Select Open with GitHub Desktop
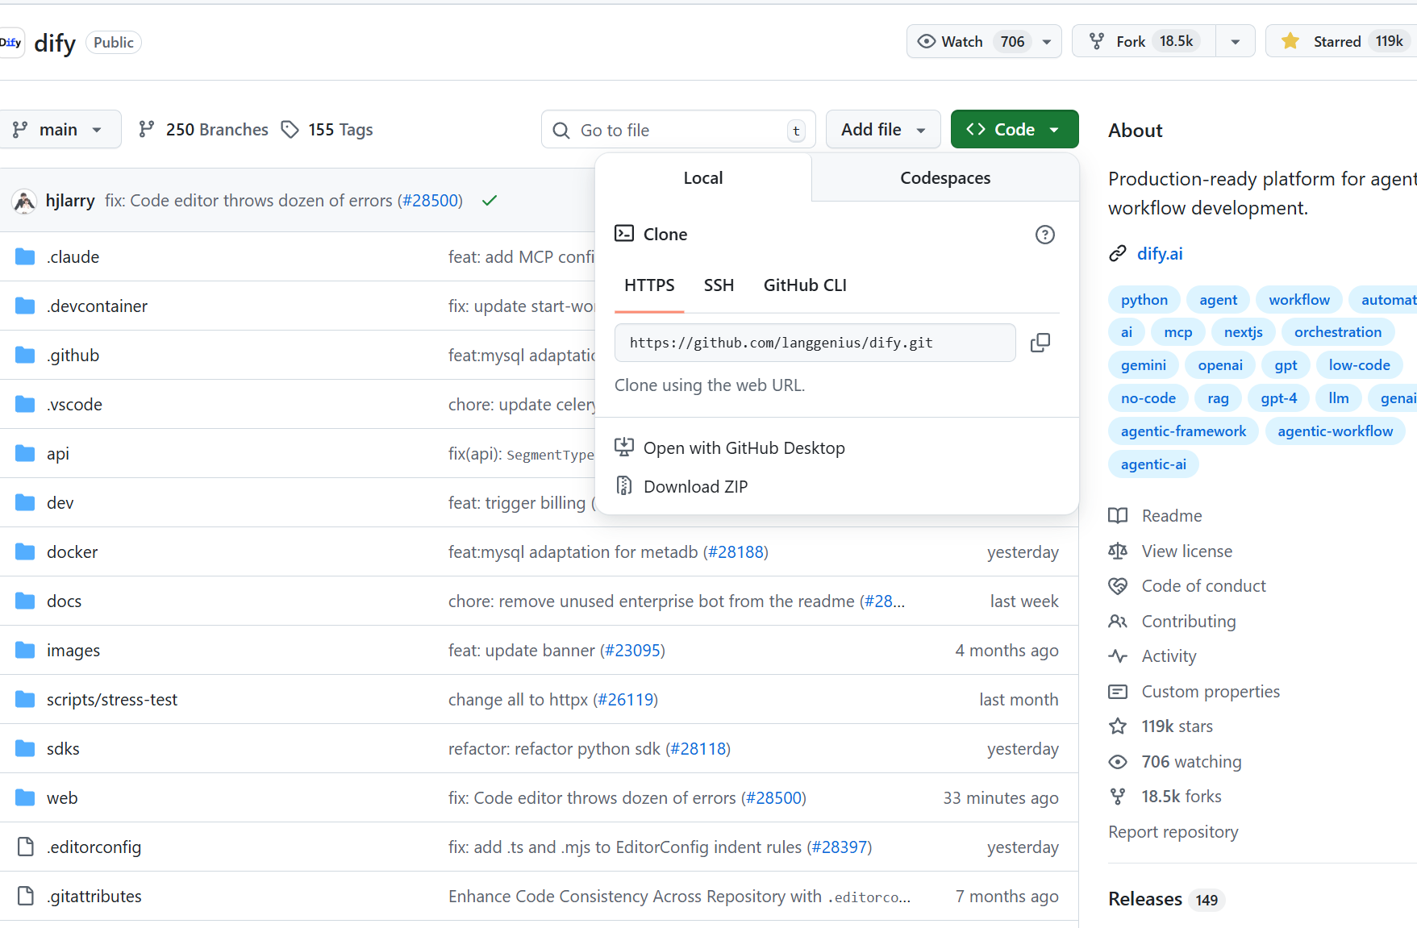 [743, 447]
